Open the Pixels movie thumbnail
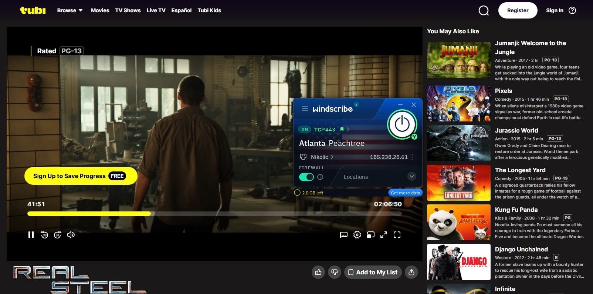 tap(459, 103)
